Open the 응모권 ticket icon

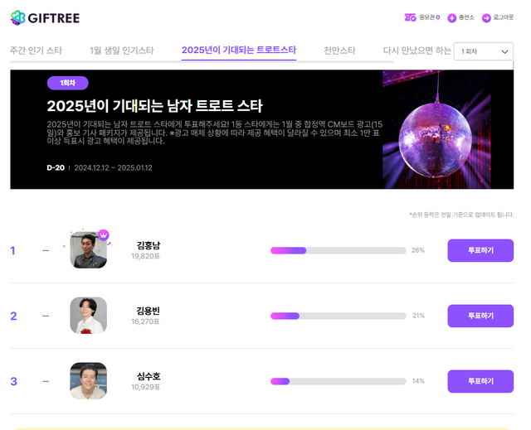click(410, 17)
